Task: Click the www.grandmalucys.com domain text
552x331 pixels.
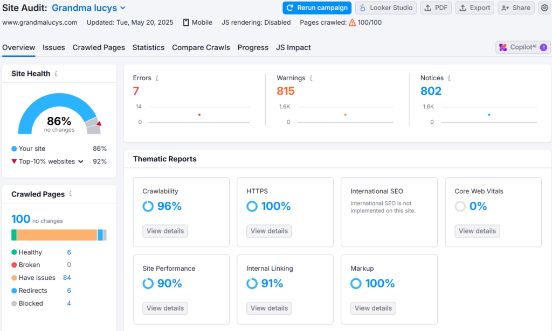Action: 40,23
